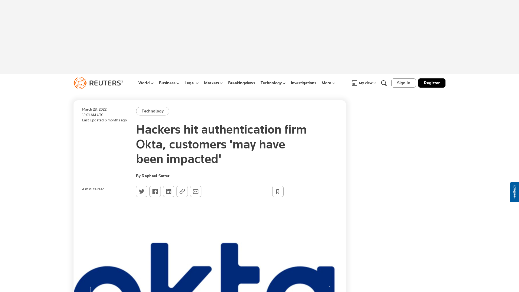519x292 pixels.
Task: Expand the Legal menu
Action: (192, 83)
